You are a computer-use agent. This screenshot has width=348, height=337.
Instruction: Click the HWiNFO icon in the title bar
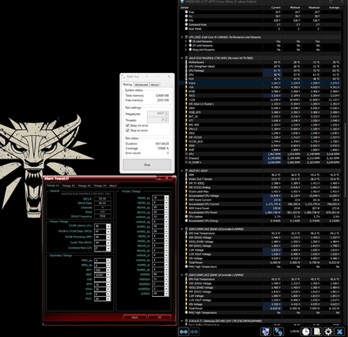pos(182,2)
